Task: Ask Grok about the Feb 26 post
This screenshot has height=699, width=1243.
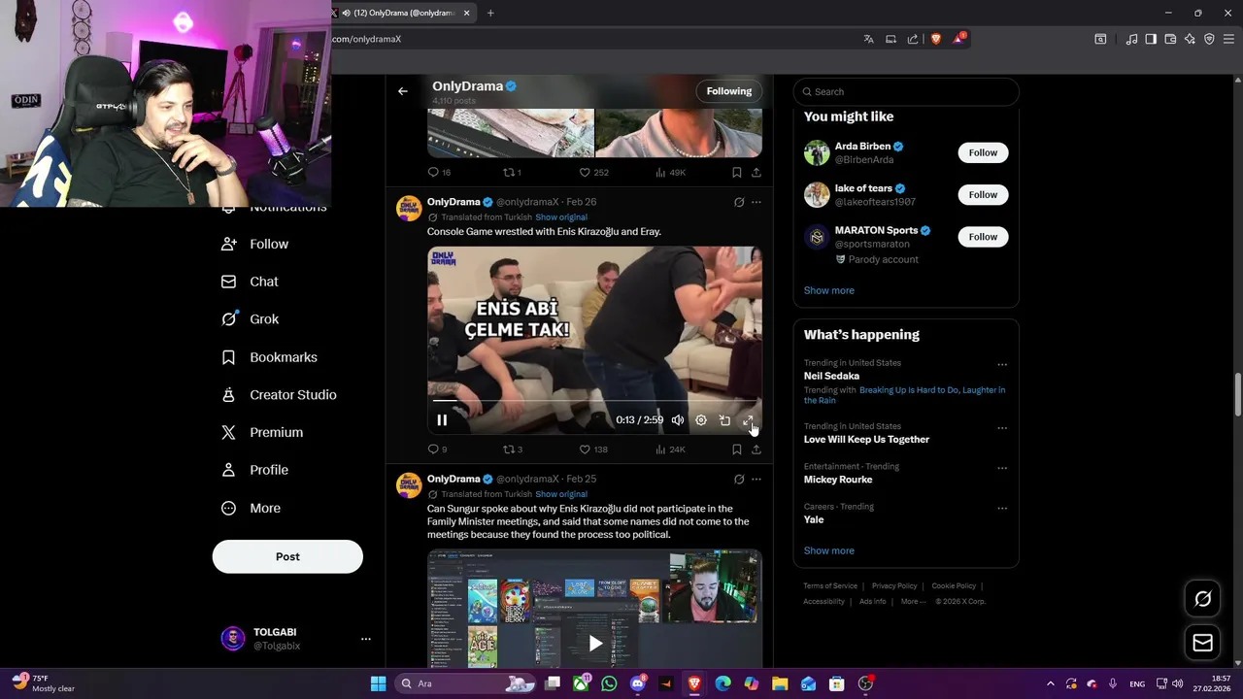Action: click(x=739, y=202)
